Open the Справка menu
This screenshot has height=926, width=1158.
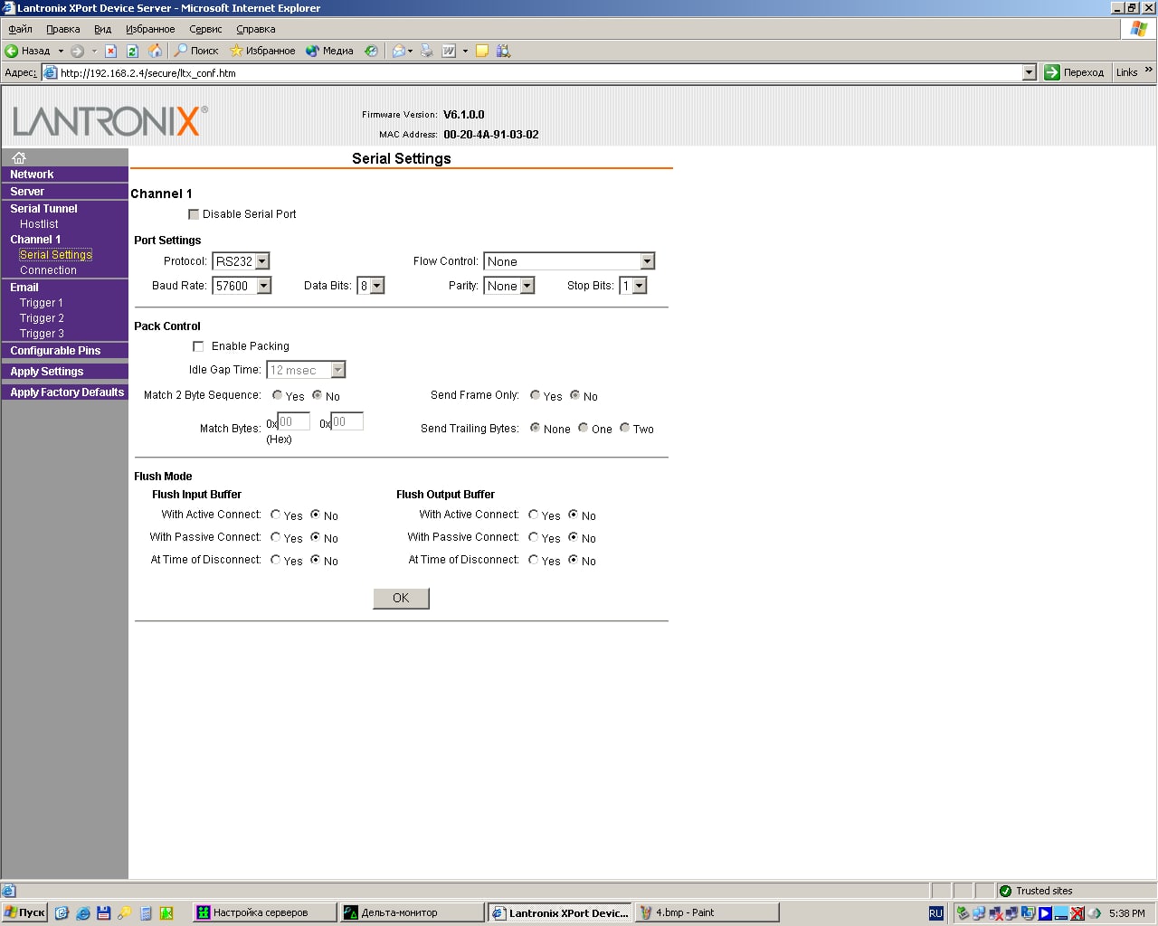(x=256, y=29)
